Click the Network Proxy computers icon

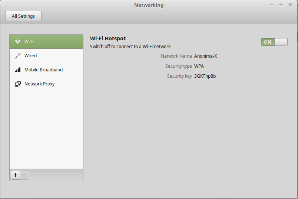pyautogui.click(x=17, y=84)
